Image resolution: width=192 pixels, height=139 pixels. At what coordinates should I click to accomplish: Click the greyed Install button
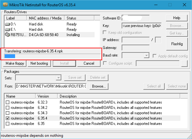point(64,63)
